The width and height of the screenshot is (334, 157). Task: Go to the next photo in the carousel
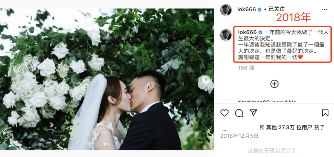(205, 79)
